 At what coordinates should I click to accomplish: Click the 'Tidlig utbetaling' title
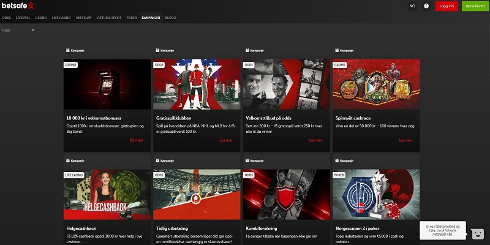point(172,228)
